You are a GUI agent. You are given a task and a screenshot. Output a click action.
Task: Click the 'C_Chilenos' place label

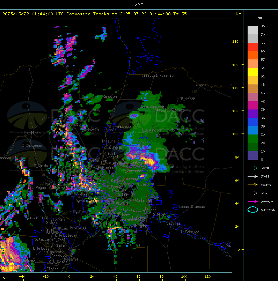tap(32, 146)
